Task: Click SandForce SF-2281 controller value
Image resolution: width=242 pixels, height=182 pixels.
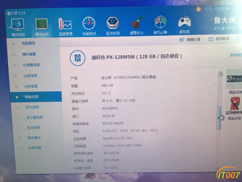Action: coord(118,138)
